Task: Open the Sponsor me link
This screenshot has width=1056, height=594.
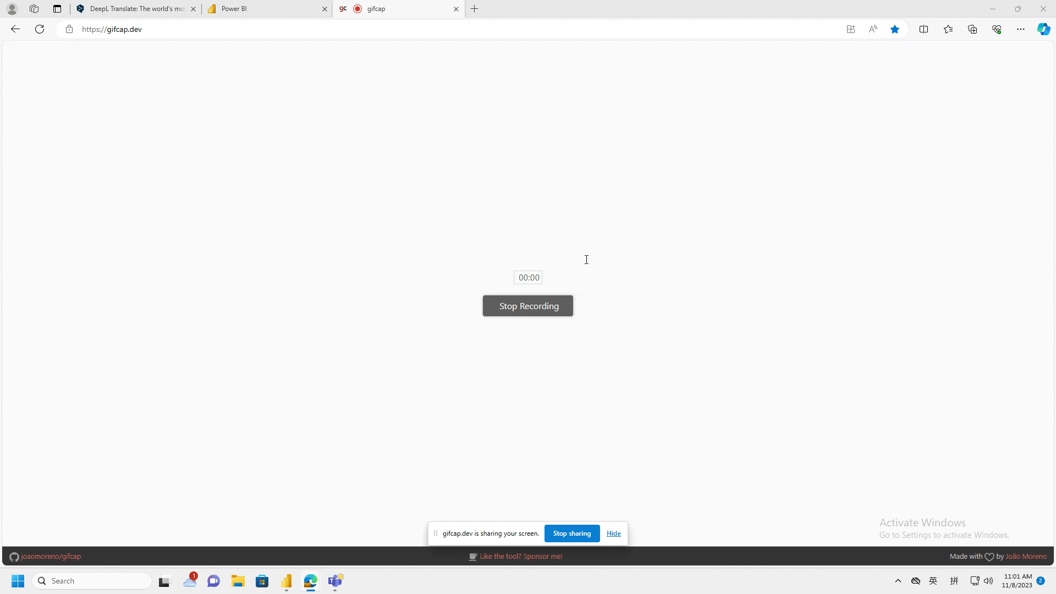Action: coord(515,557)
